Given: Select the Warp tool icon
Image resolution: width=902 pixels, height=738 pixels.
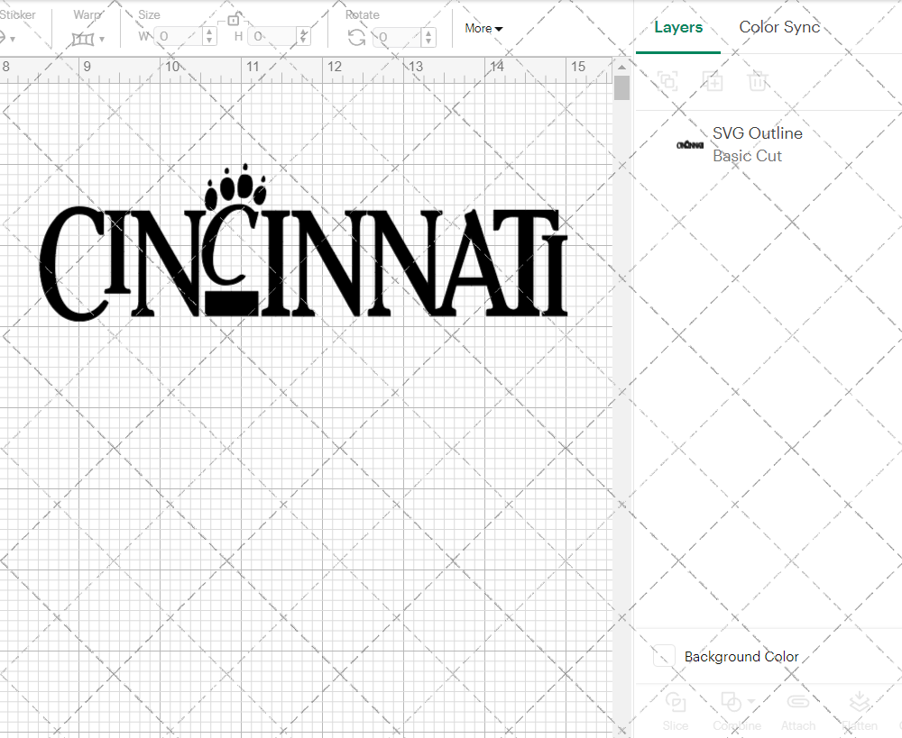Looking at the screenshot, I should tap(84, 39).
